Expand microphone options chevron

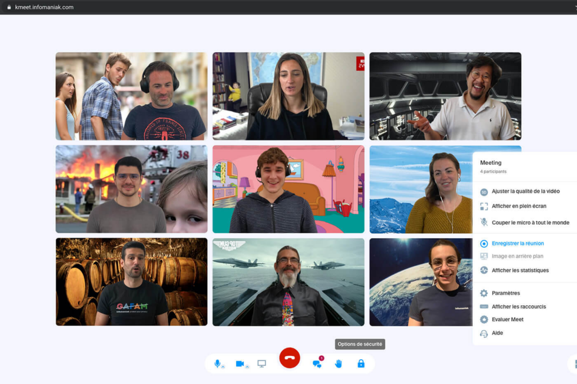coord(223,367)
